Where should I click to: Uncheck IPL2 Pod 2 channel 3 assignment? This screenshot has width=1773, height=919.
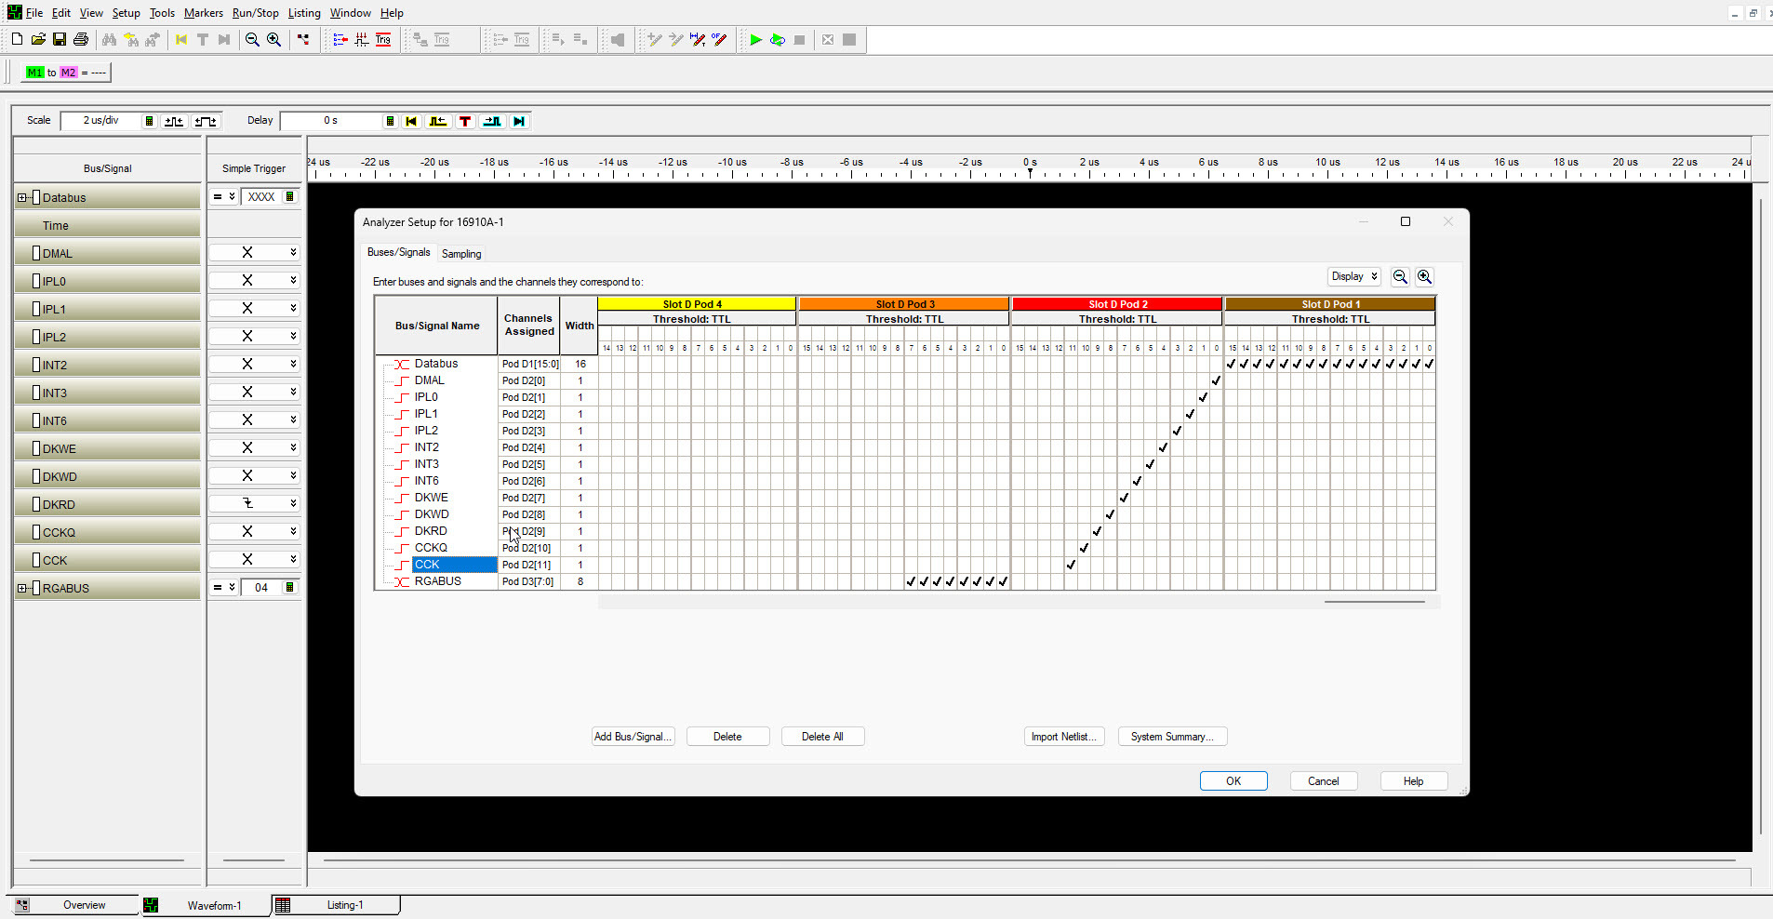[1177, 431]
